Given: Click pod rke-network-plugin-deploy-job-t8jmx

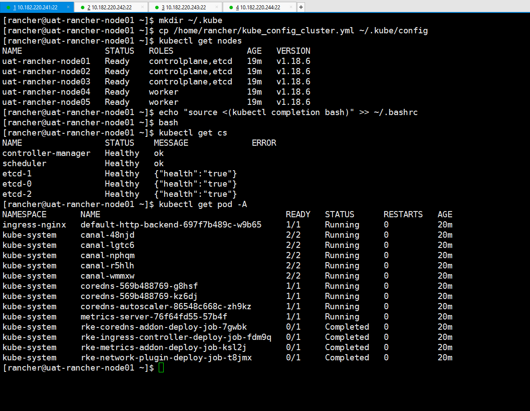Looking at the screenshot, I should 166,358.
